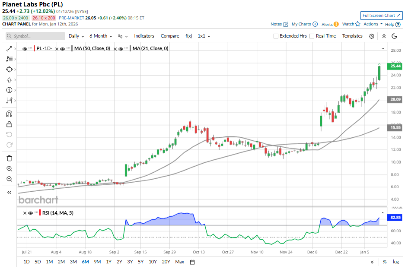
Task: Expand the 6-Month period dropdown
Action: click(101, 36)
